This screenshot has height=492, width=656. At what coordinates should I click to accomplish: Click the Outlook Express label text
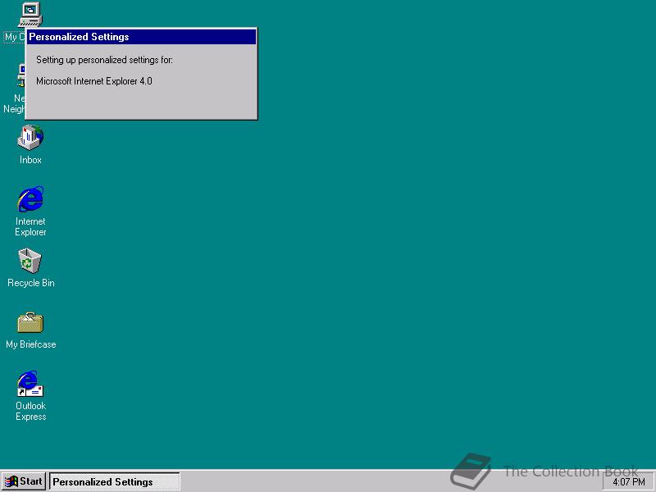pyautogui.click(x=31, y=412)
